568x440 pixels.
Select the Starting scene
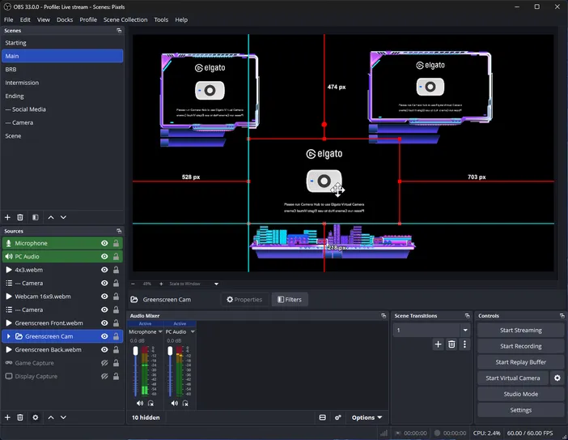coord(62,43)
